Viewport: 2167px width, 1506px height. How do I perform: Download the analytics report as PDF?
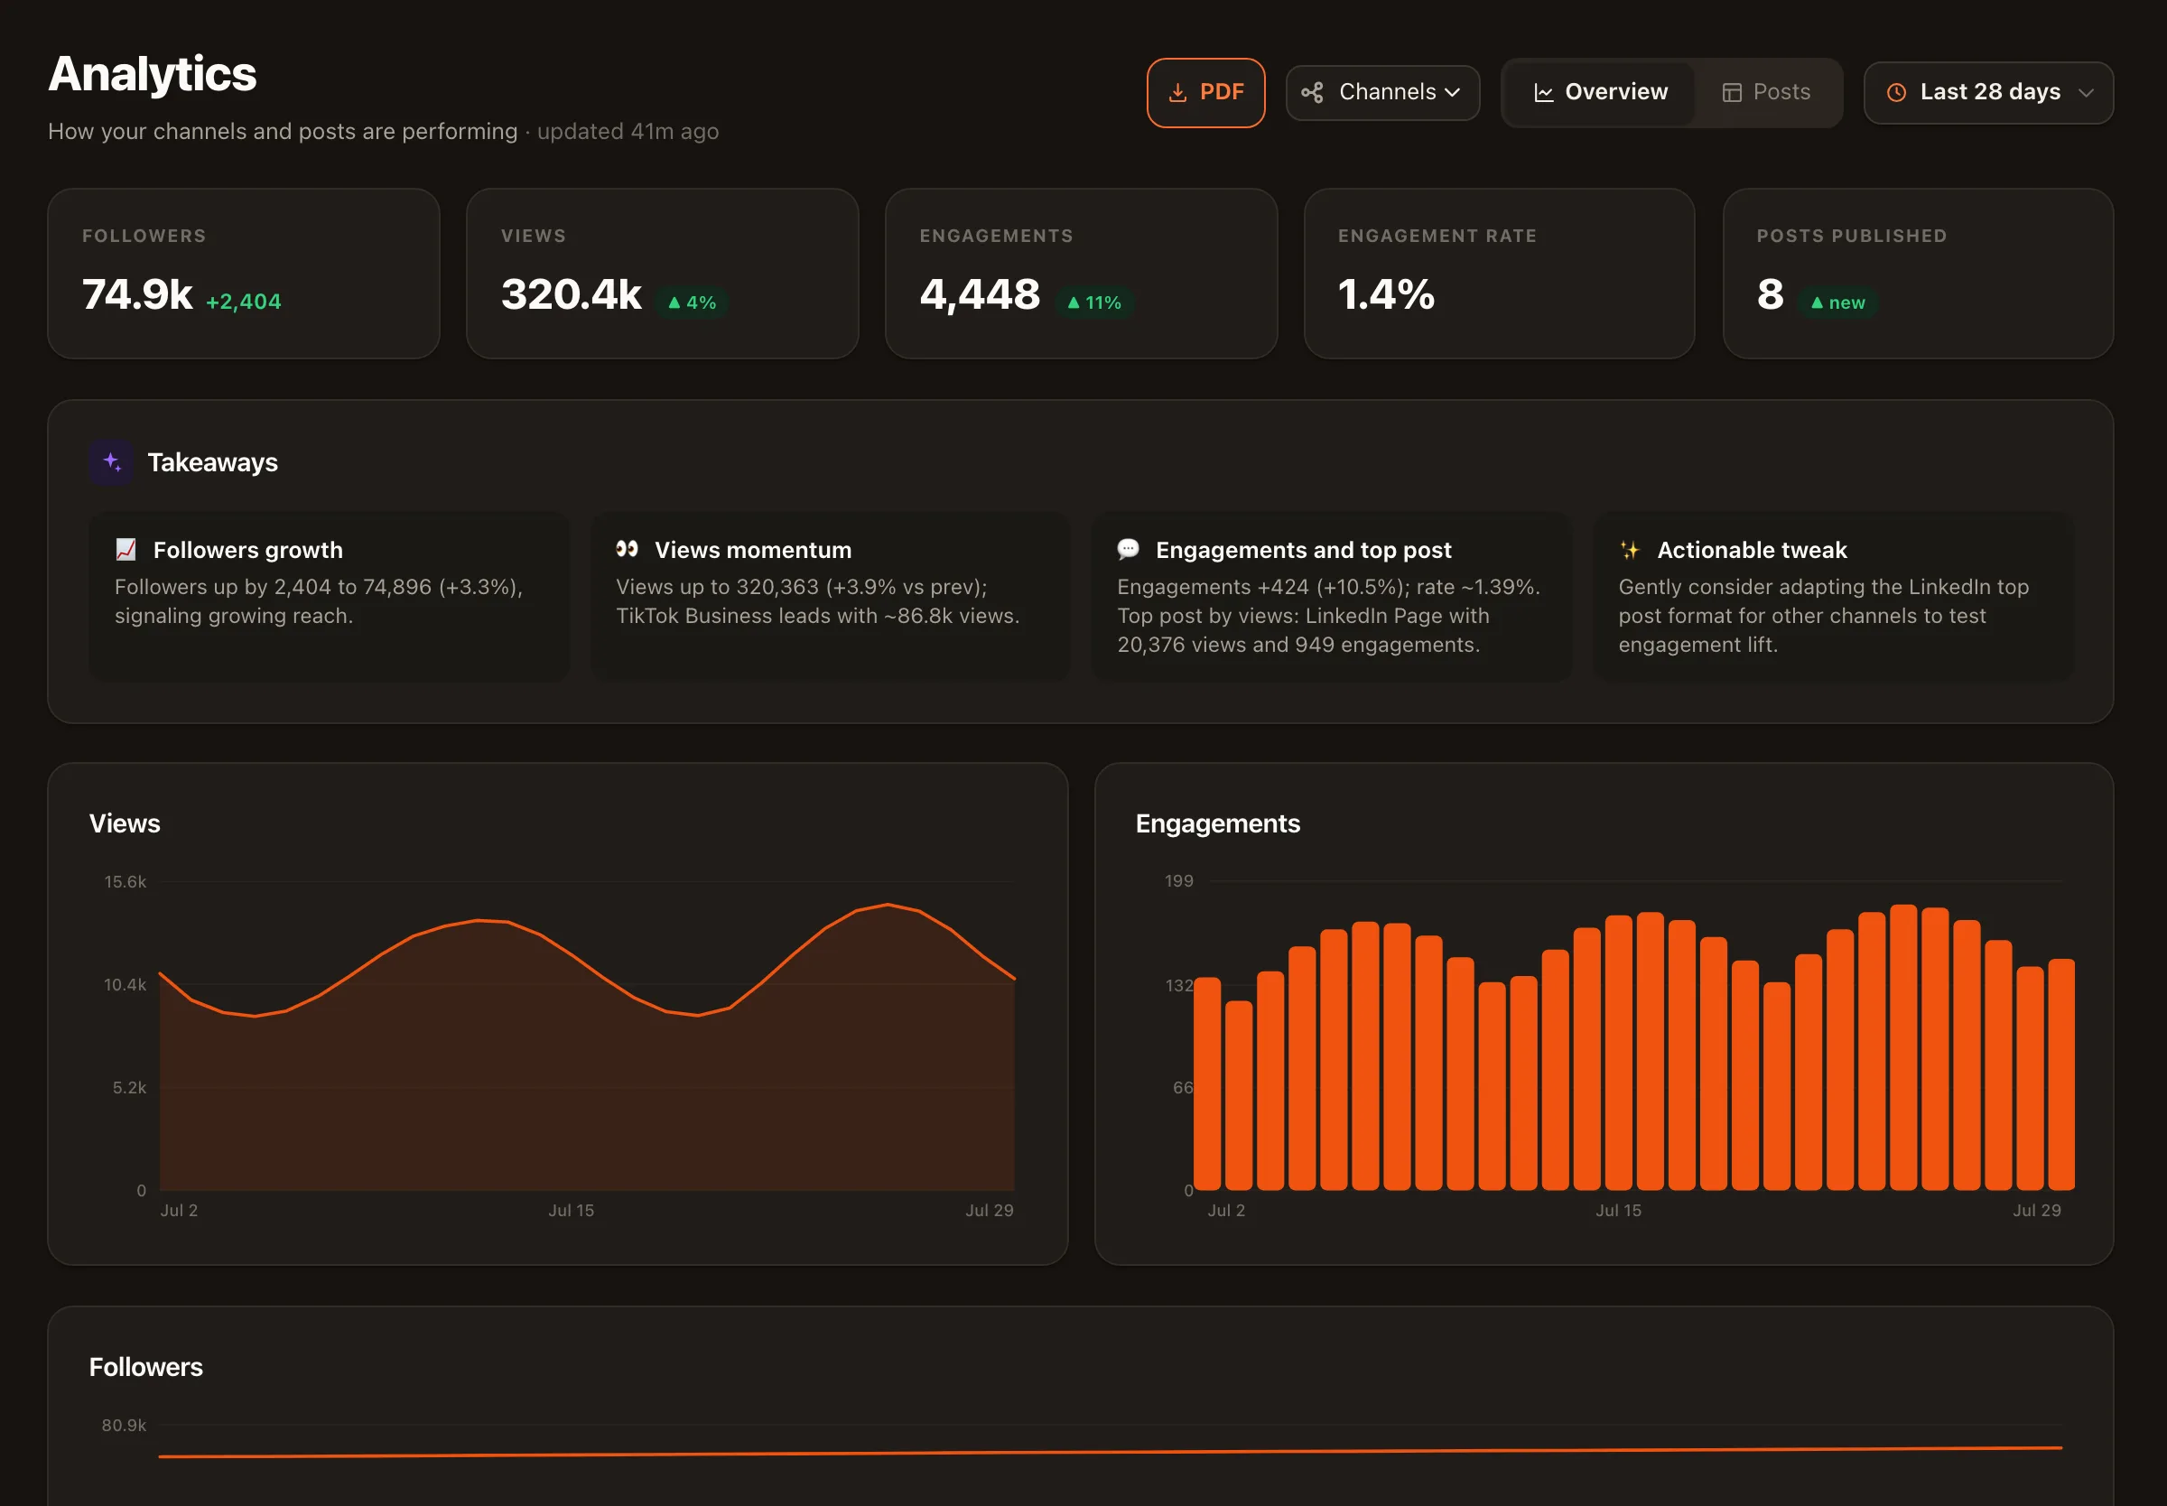click(1204, 92)
